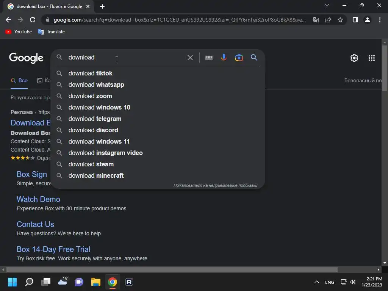388x291 pixels.
Task: Open the Windows Start menu
Action: [12, 282]
